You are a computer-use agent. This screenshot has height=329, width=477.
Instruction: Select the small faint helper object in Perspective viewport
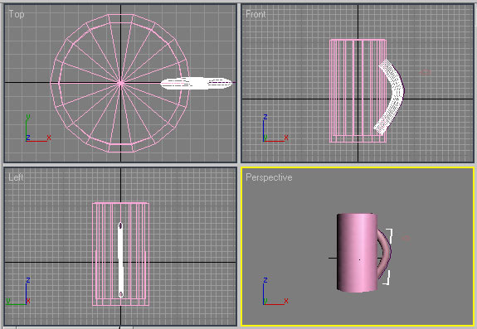coord(406,239)
